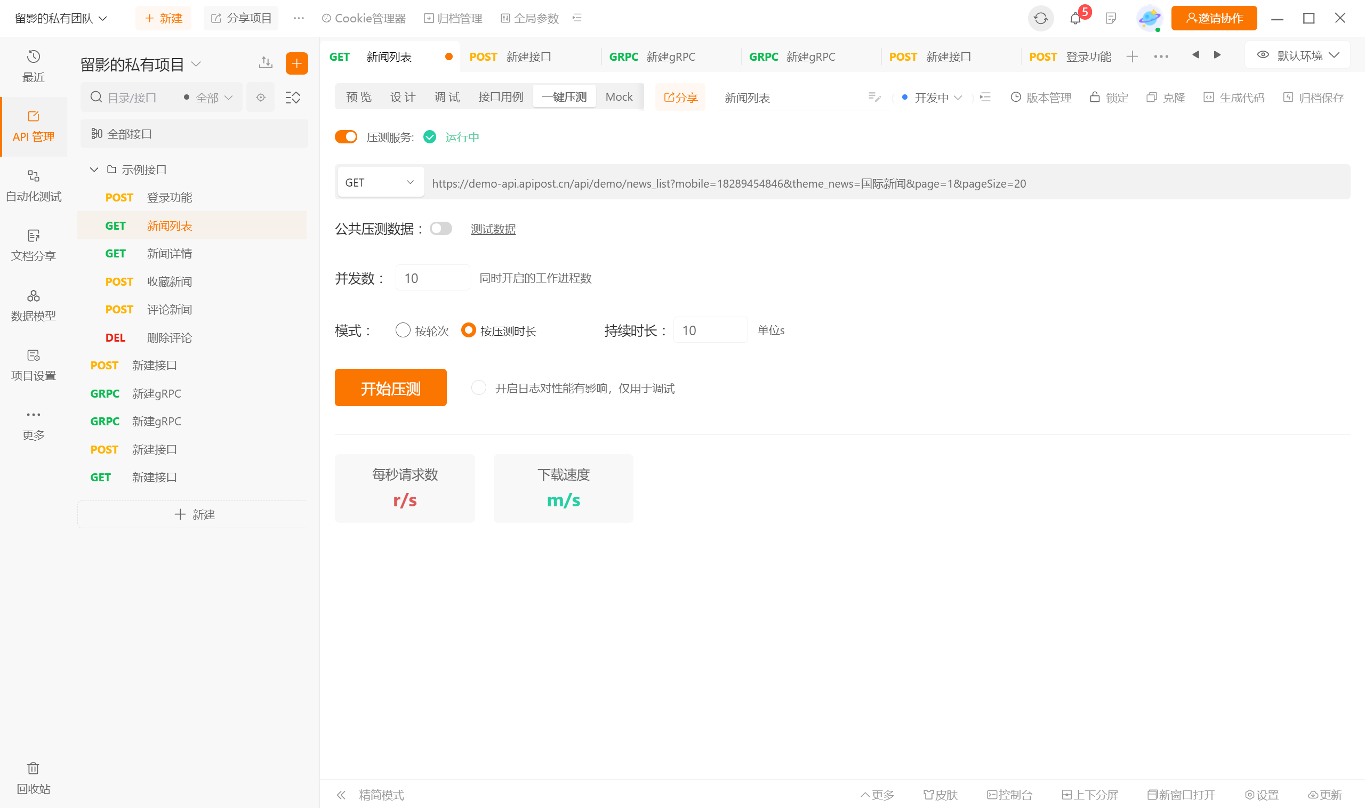Enable 公共压测数据 toggle
This screenshot has width=1365, height=808.
441,229
